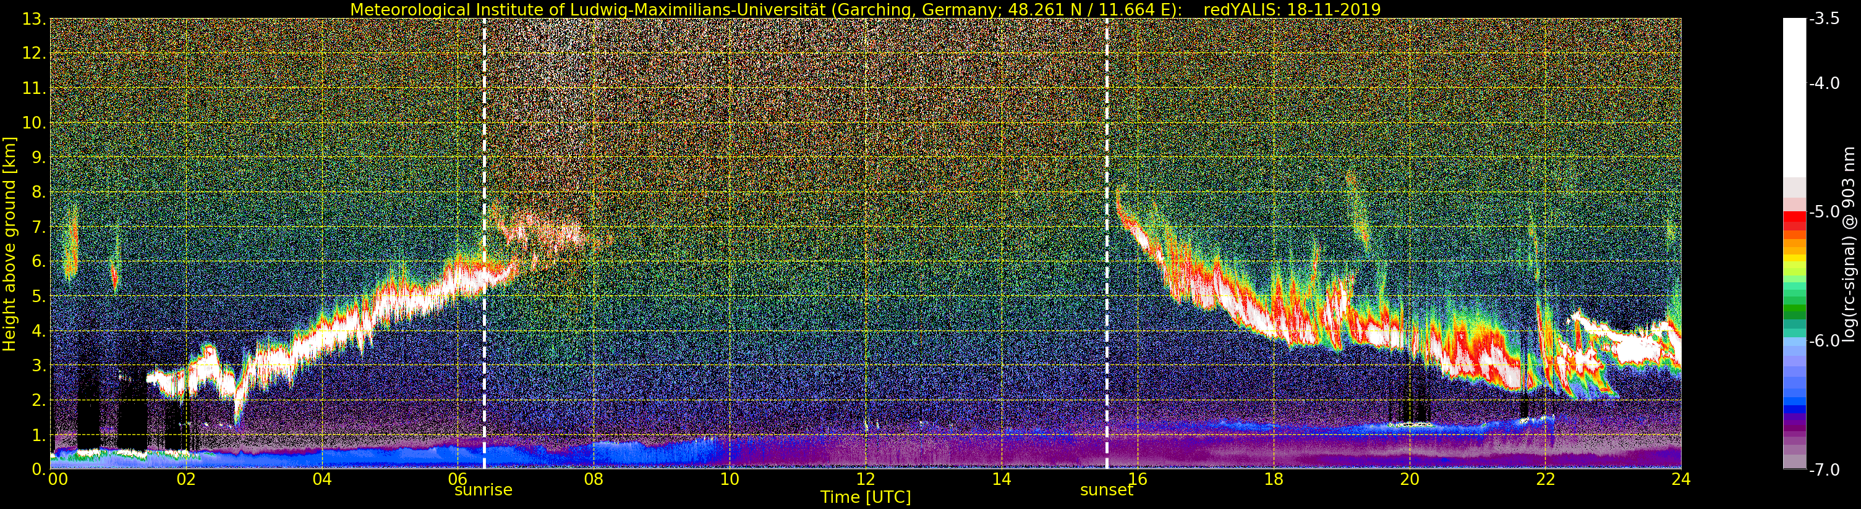Click the white dashed sunset marker line
Viewport: 1861px width, 509px height.
pyautogui.click(x=1106, y=243)
